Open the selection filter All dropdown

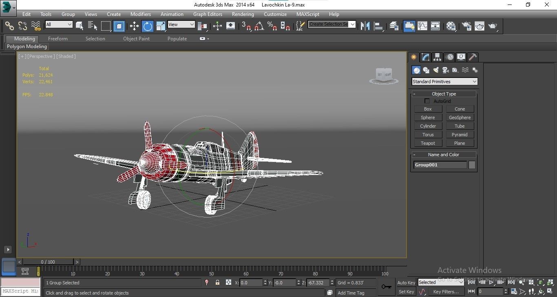click(x=59, y=24)
